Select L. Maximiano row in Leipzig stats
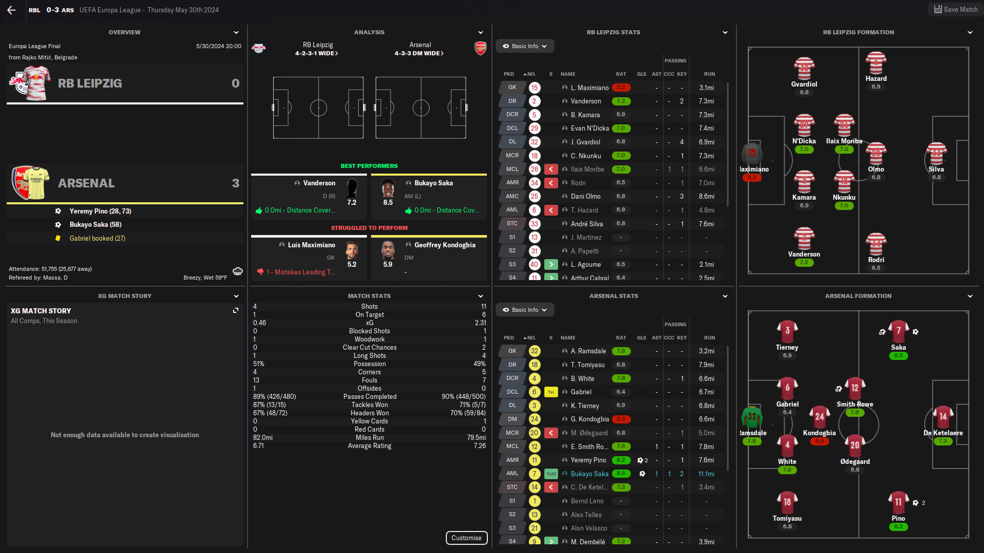The width and height of the screenshot is (984, 553). 611,88
